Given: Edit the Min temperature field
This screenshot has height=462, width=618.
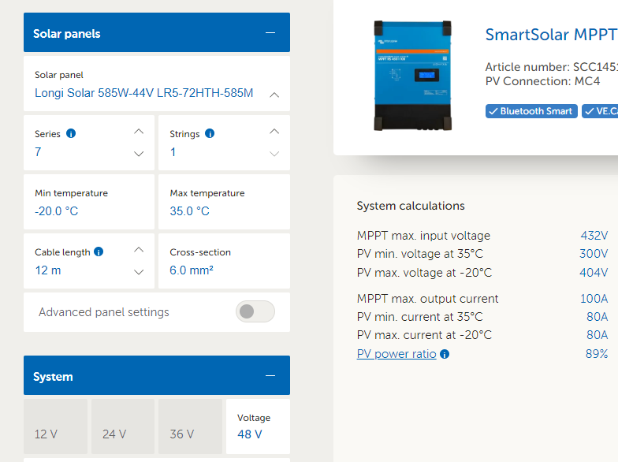Looking at the screenshot, I should tap(89, 202).
